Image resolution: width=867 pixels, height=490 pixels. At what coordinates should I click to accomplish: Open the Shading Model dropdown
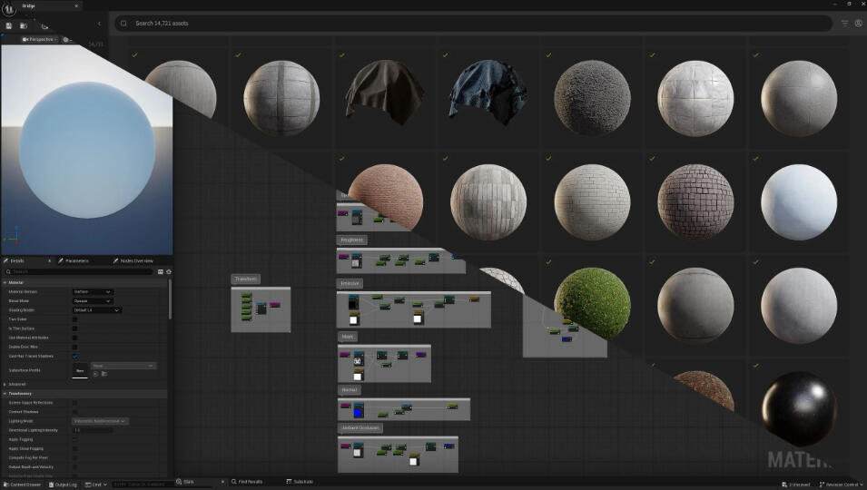[x=97, y=310]
